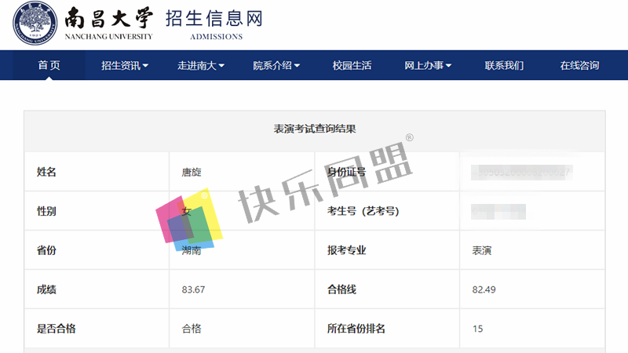
Task: Select the name value 唐旋
Action: pyautogui.click(x=192, y=172)
